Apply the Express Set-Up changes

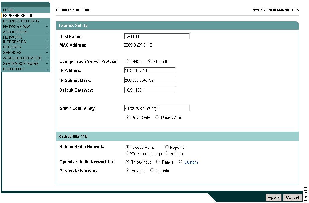[273, 197]
